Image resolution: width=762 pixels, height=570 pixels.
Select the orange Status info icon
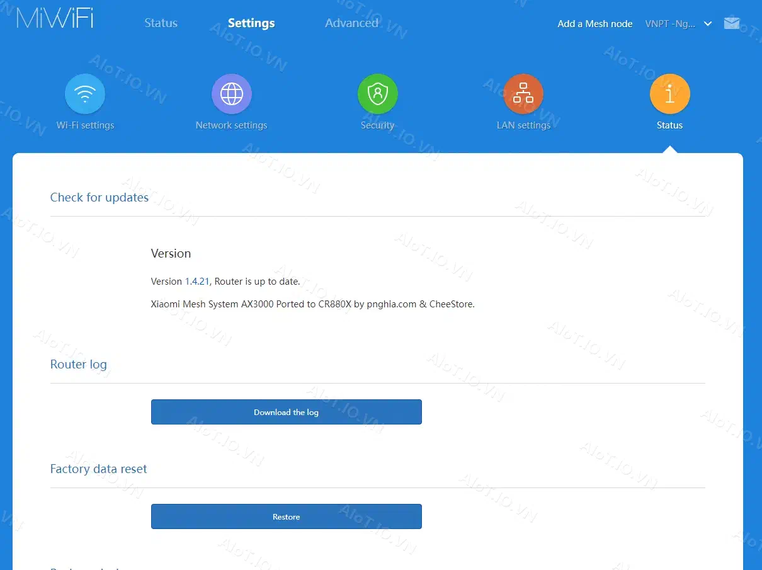pyautogui.click(x=670, y=94)
